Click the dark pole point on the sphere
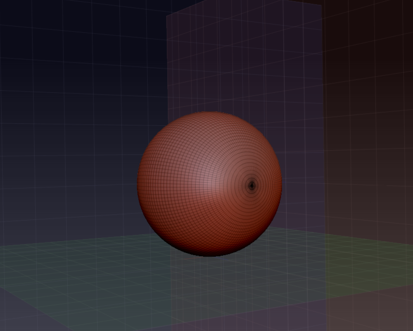The height and width of the screenshot is (331, 413). pos(252,185)
